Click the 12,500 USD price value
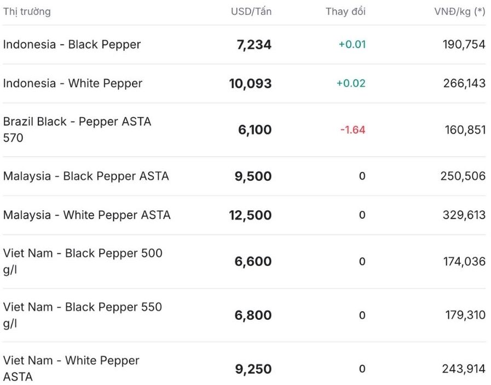Viewport: 491px width, 385px height. (250, 215)
